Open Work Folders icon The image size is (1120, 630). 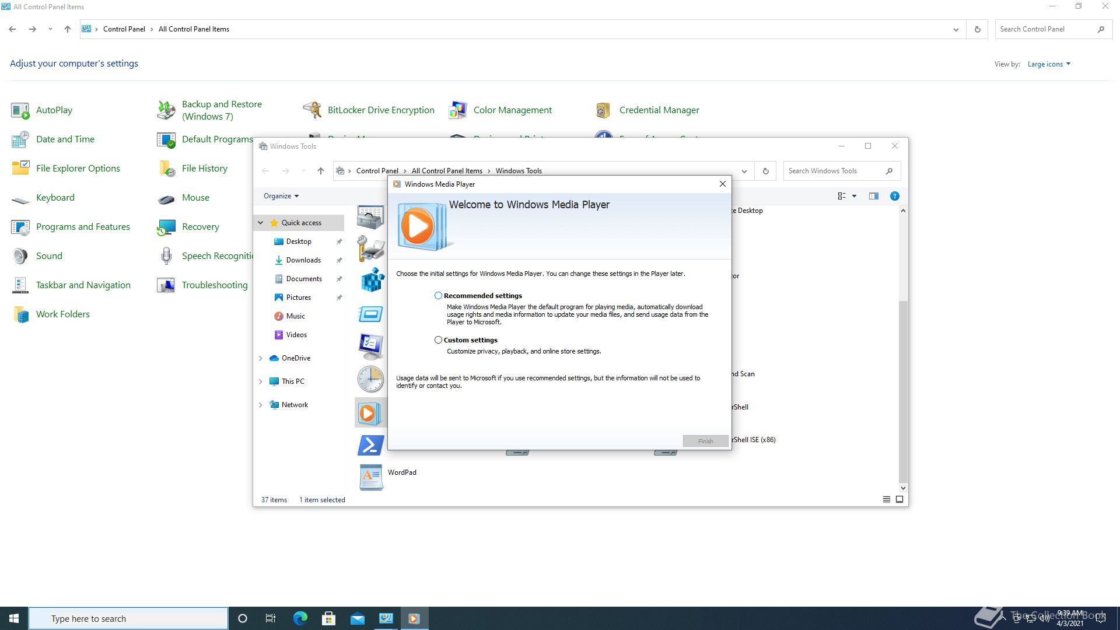pyautogui.click(x=20, y=314)
